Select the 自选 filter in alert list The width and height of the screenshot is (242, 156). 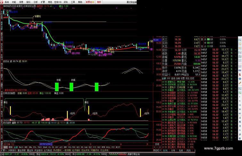pos(173,78)
